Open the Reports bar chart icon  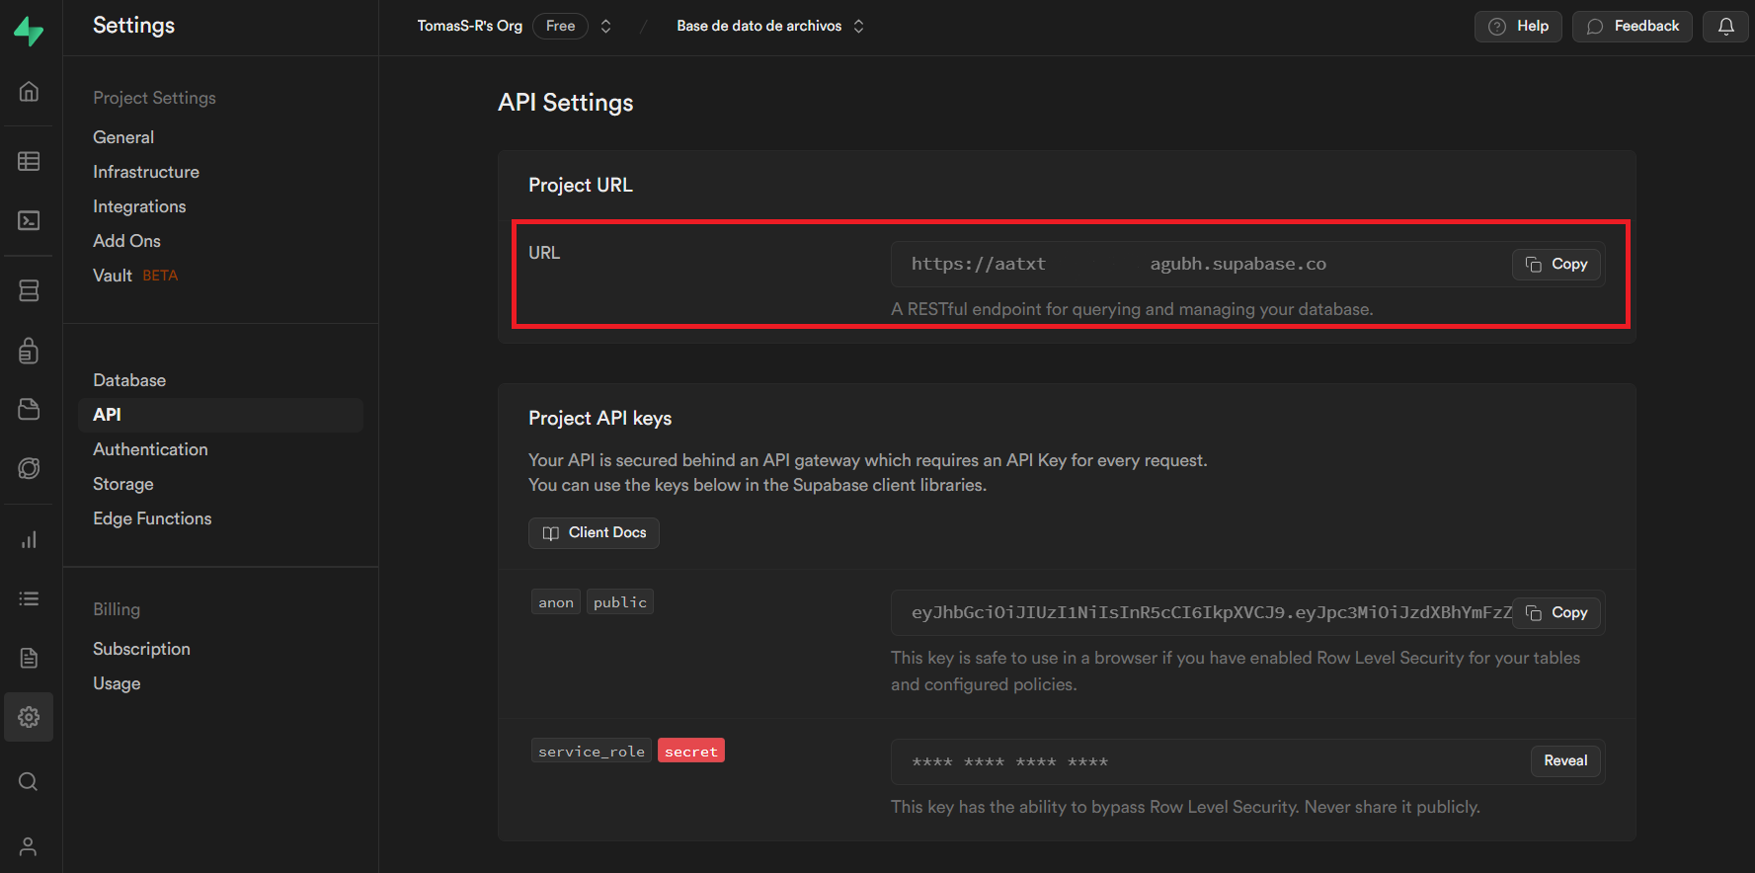click(29, 539)
